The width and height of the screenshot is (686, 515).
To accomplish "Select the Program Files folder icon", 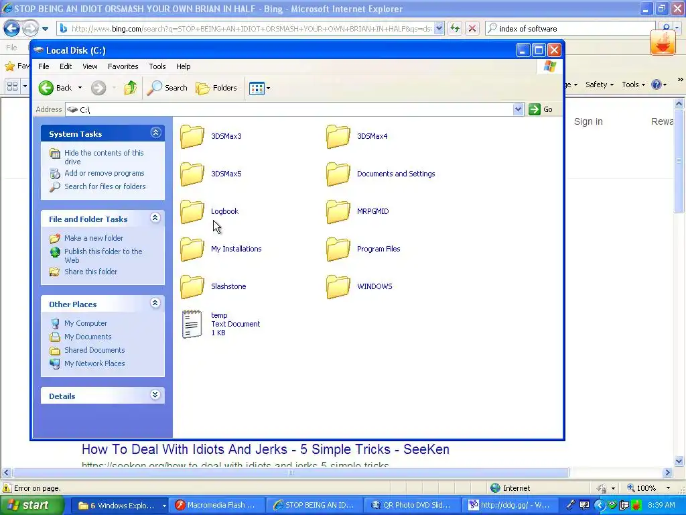I will pyautogui.click(x=338, y=249).
